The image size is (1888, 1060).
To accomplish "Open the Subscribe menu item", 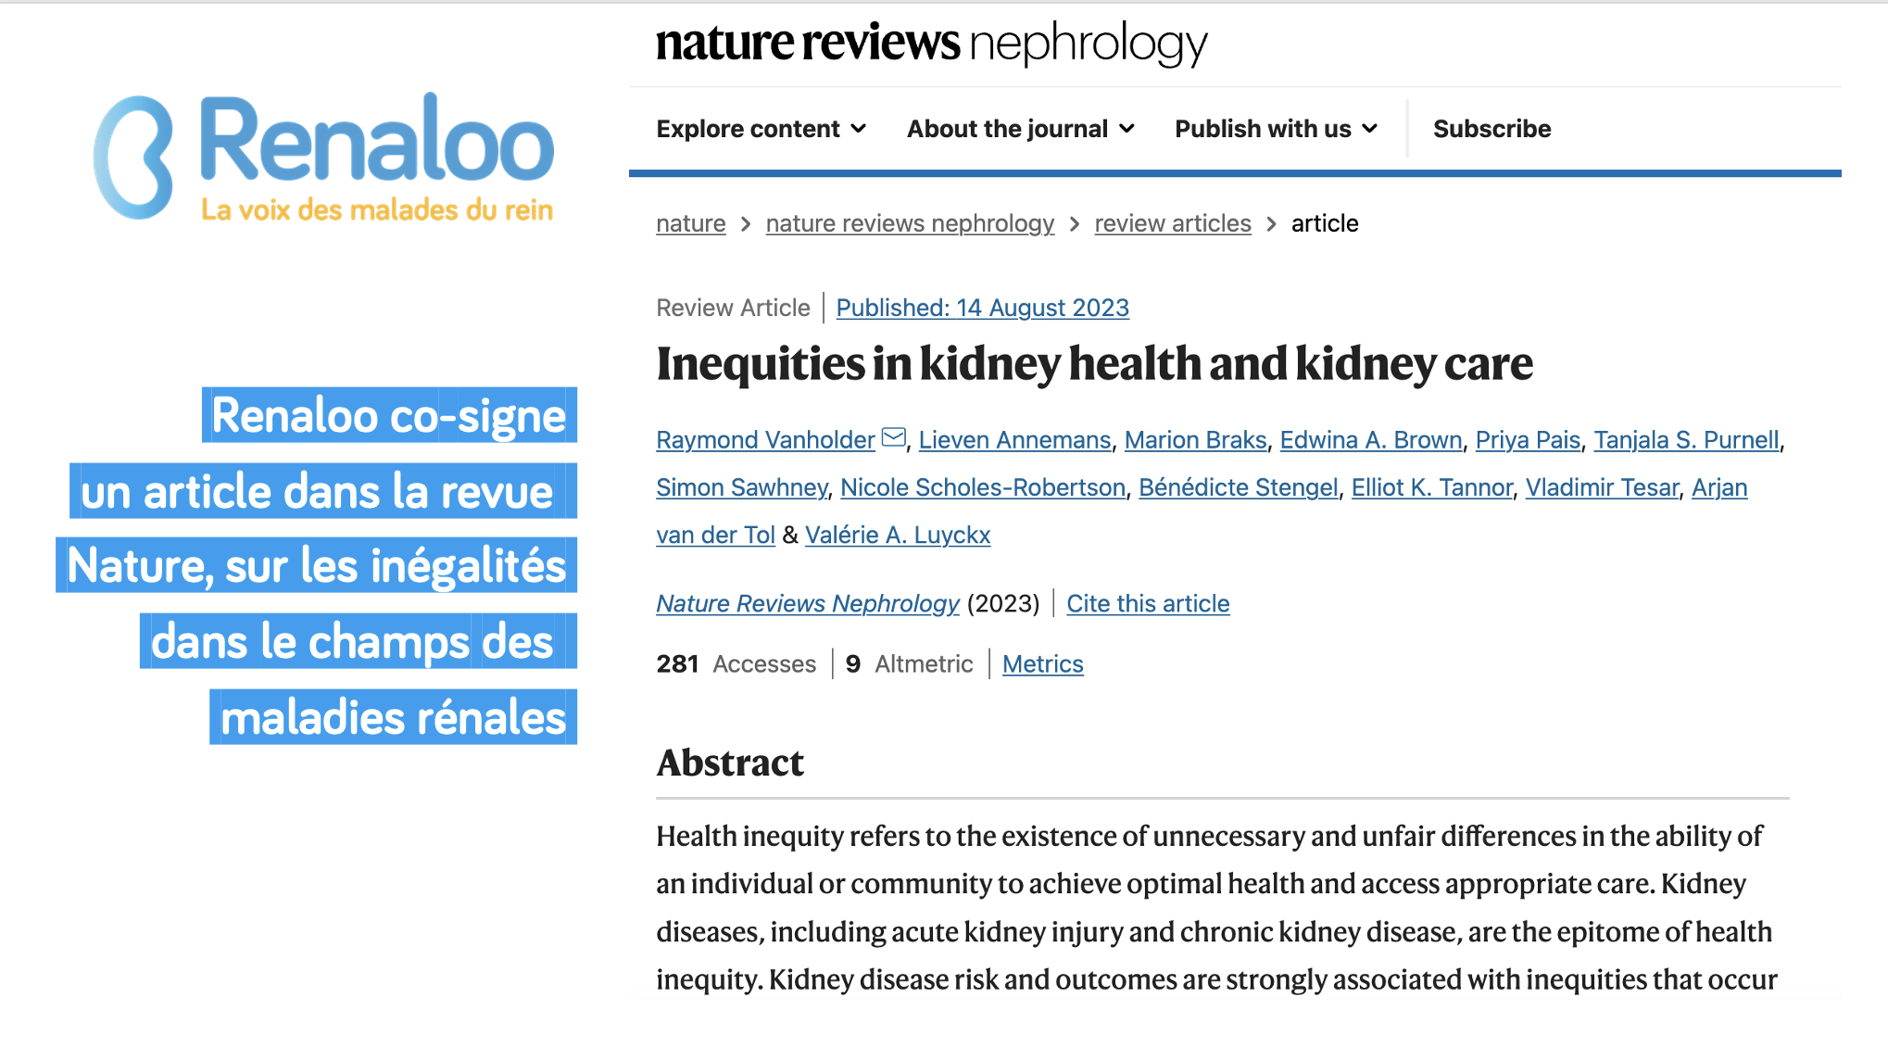I will tap(1492, 129).
